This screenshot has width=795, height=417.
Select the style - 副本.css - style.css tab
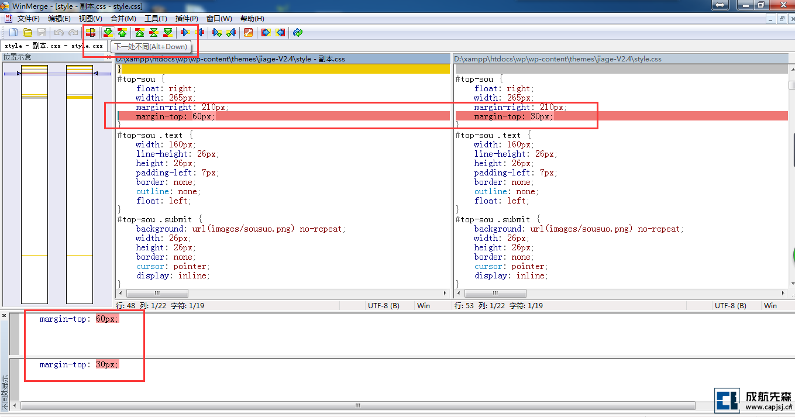[x=53, y=46]
